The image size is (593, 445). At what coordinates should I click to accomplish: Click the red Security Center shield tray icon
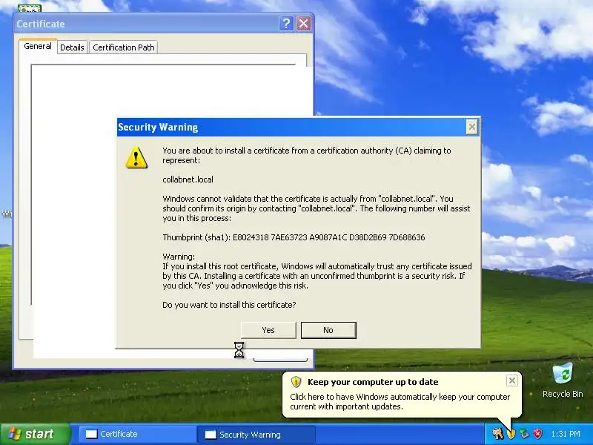click(x=538, y=434)
